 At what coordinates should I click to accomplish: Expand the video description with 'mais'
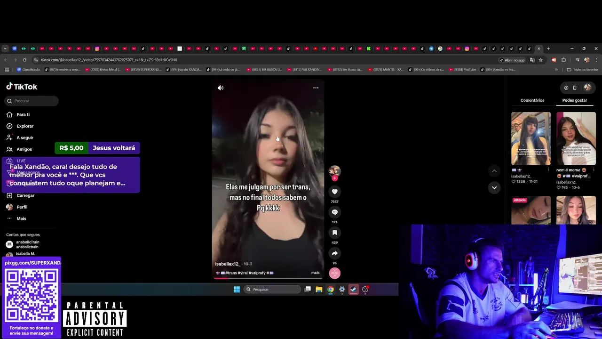tap(315, 273)
